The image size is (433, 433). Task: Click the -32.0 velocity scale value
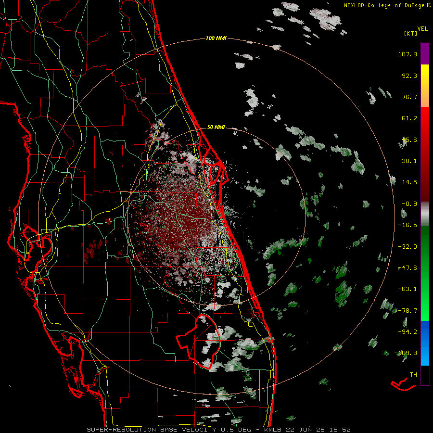408,247
